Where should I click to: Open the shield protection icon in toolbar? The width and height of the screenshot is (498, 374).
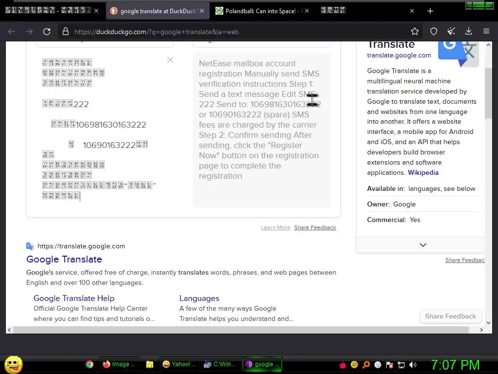(433, 31)
